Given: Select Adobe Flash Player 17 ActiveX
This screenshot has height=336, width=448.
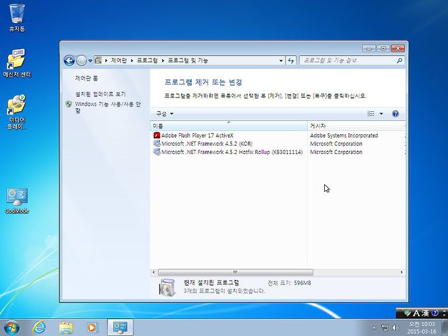Looking at the screenshot, I should tap(197, 136).
